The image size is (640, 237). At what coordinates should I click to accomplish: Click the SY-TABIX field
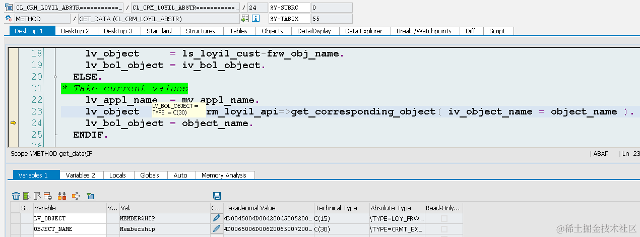pyautogui.click(x=288, y=19)
